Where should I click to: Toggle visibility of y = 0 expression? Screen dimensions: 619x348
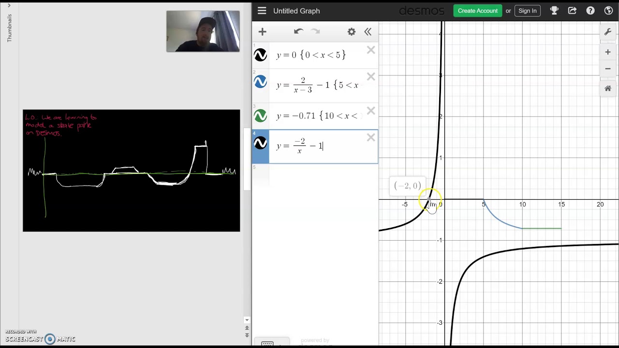click(260, 55)
